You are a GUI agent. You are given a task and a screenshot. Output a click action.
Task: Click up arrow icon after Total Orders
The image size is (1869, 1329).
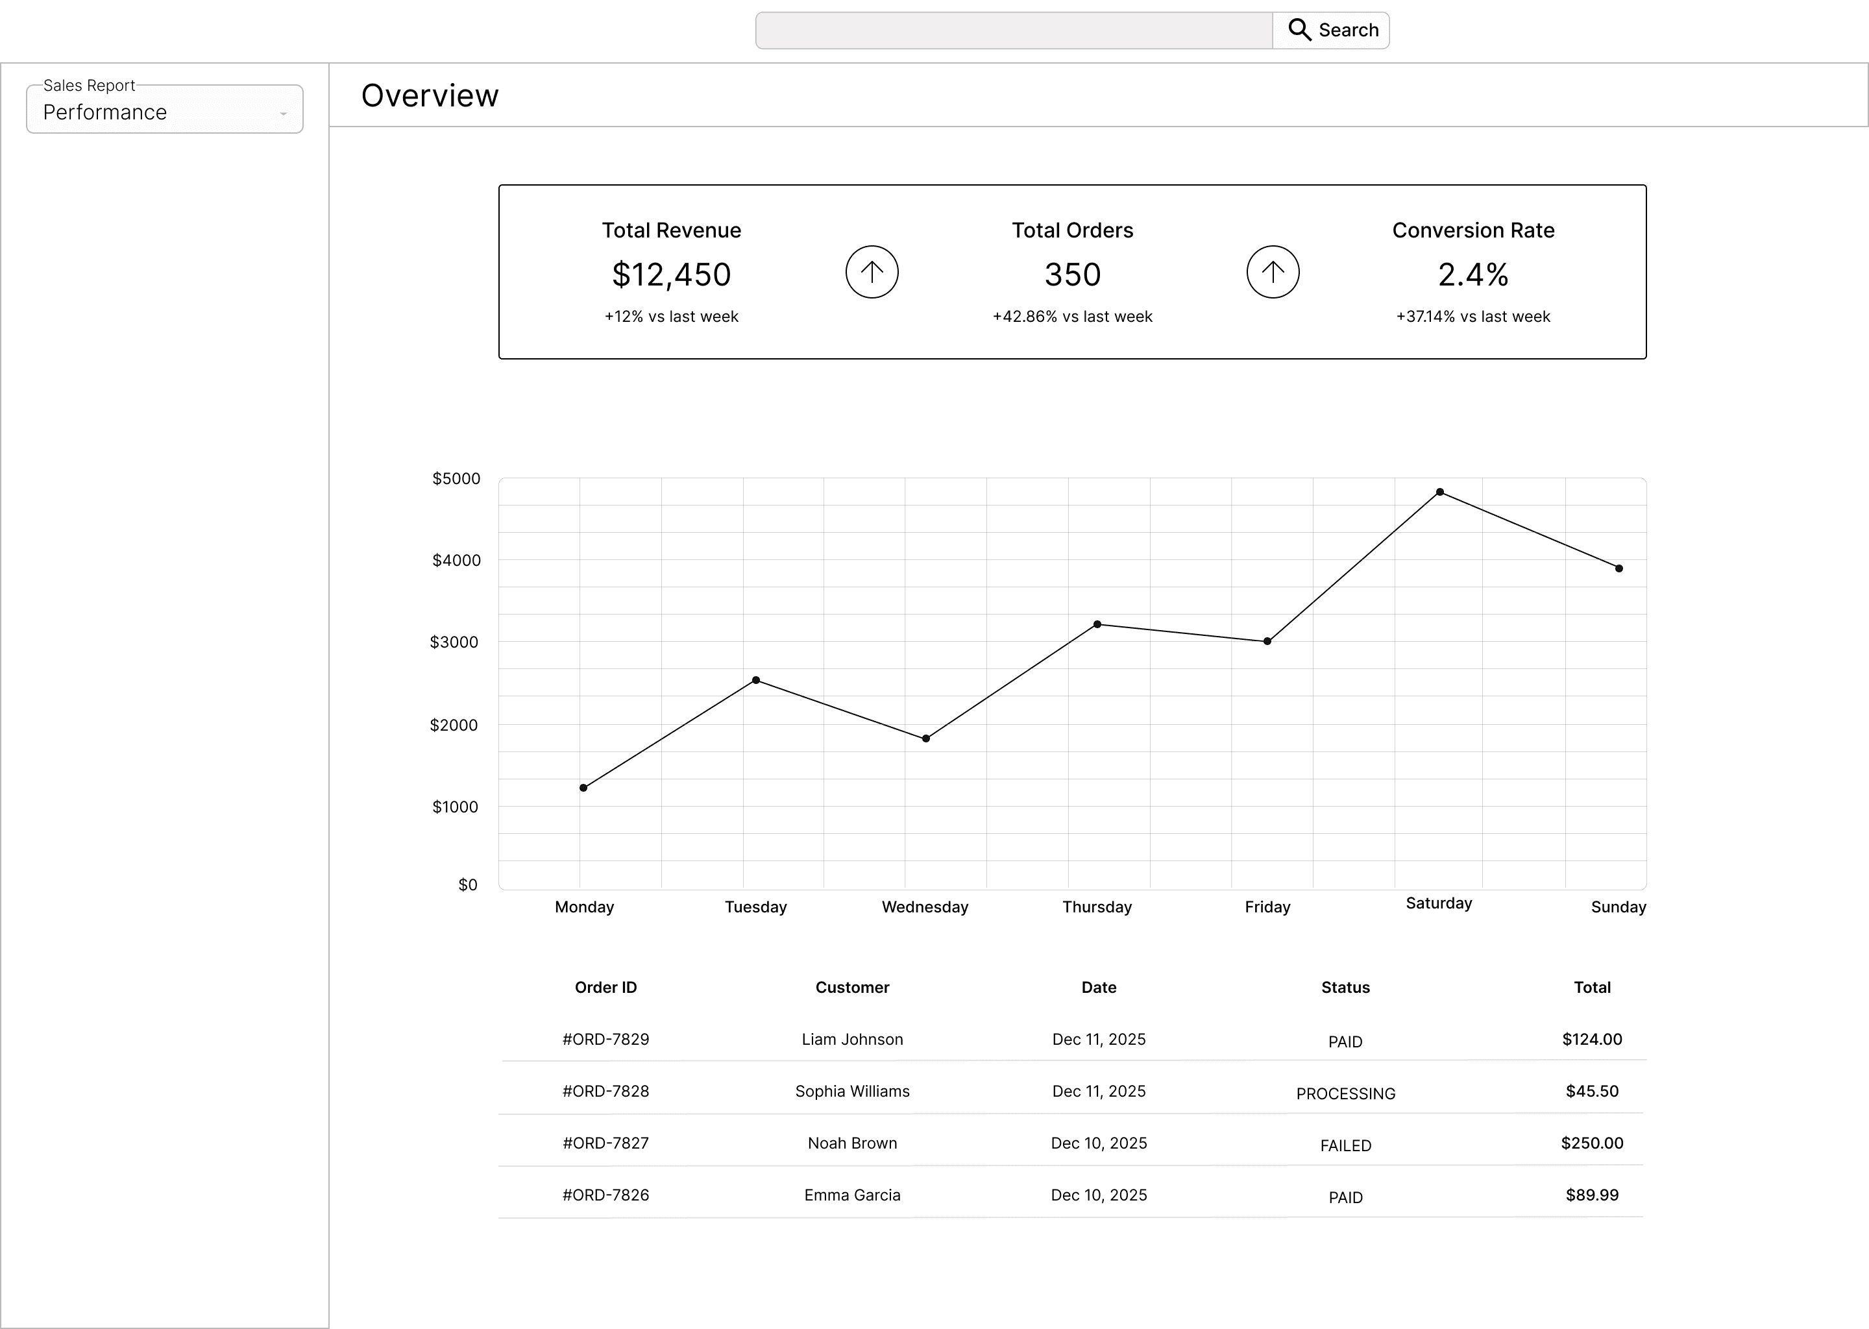click(x=1273, y=272)
